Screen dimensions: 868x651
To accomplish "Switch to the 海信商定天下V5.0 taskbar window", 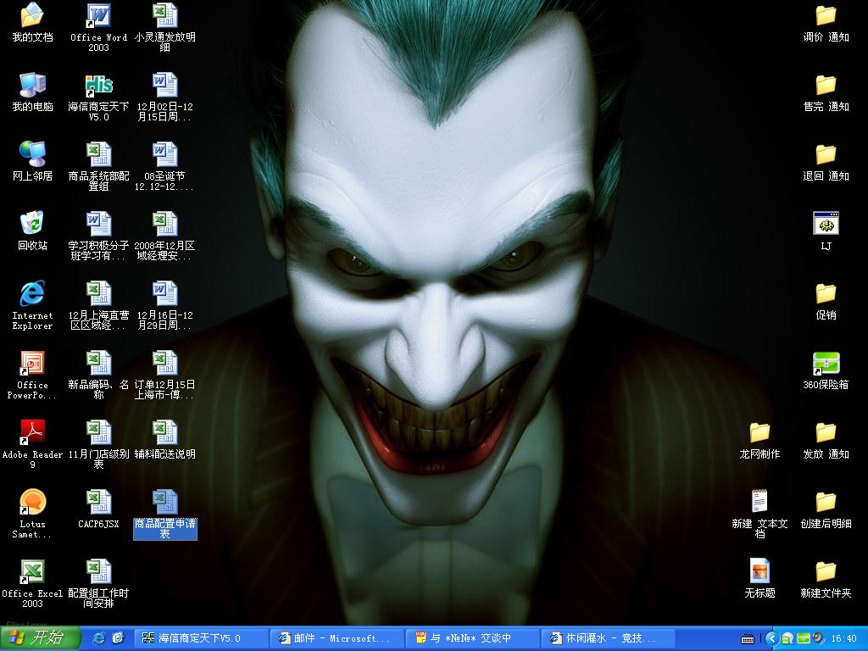I will 200,638.
